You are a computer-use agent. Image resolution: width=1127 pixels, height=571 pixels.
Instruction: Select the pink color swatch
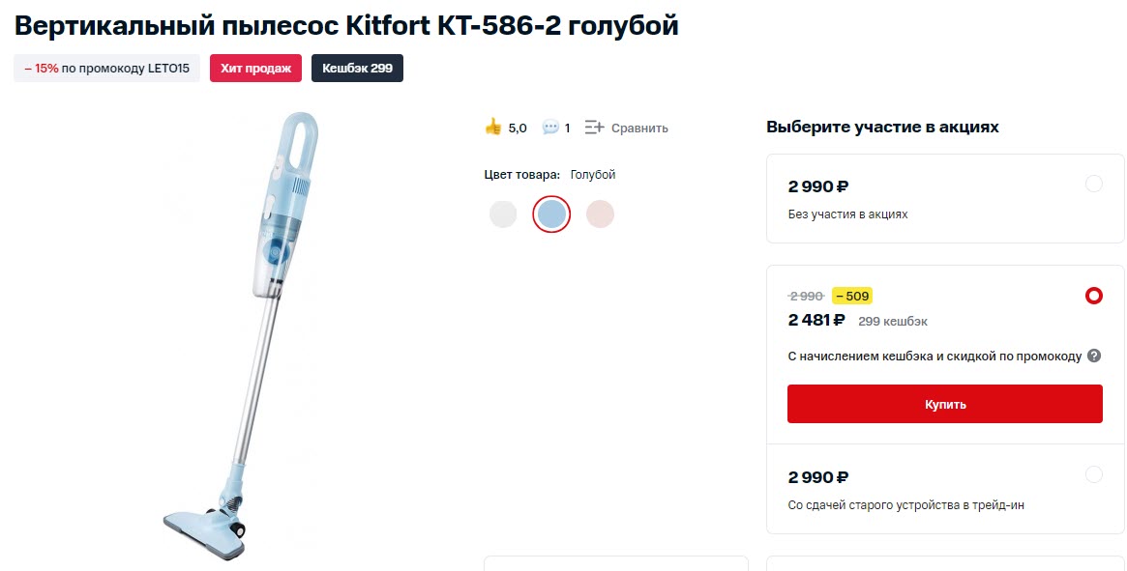(x=600, y=214)
